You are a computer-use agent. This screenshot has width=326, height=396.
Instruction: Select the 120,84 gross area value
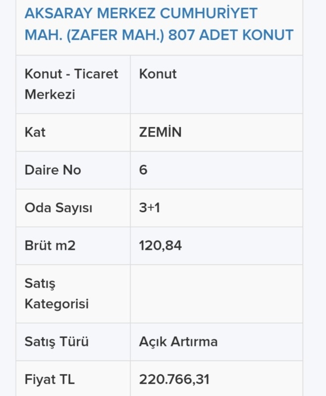[x=160, y=246]
